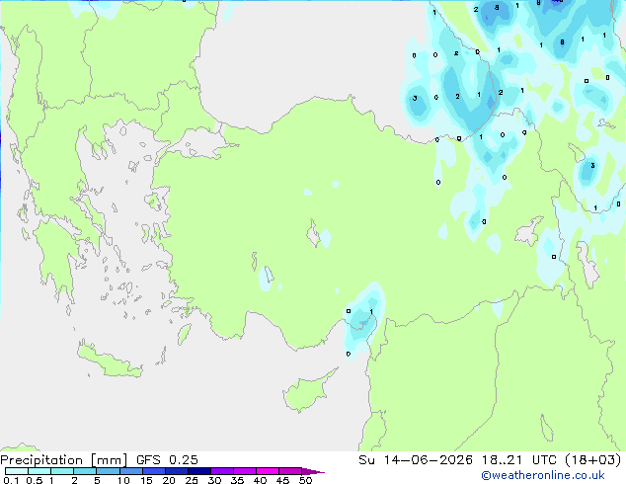Click the 0.5–1 mm legend swatch
The image size is (626, 484).
coord(39,471)
